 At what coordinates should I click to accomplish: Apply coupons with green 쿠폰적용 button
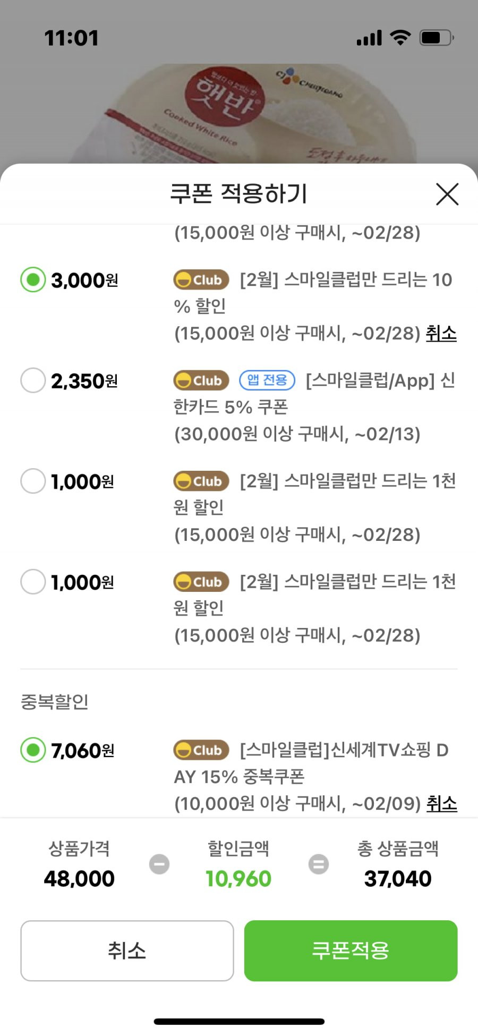coord(351,951)
